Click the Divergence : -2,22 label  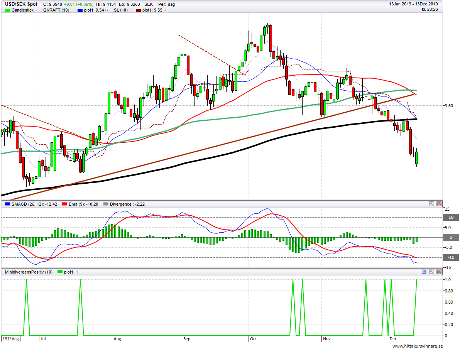click(x=127, y=204)
